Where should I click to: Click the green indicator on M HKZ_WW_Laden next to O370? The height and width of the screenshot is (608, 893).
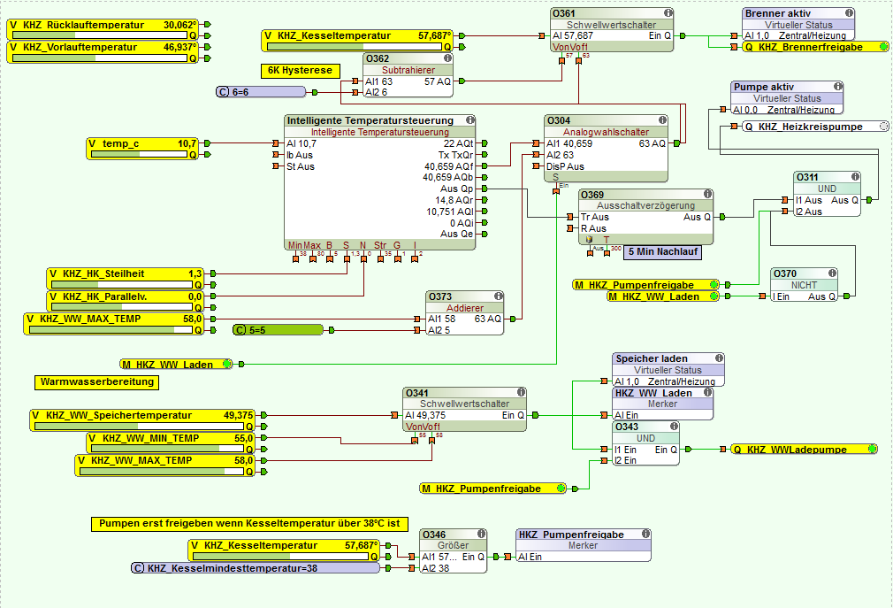[713, 296]
